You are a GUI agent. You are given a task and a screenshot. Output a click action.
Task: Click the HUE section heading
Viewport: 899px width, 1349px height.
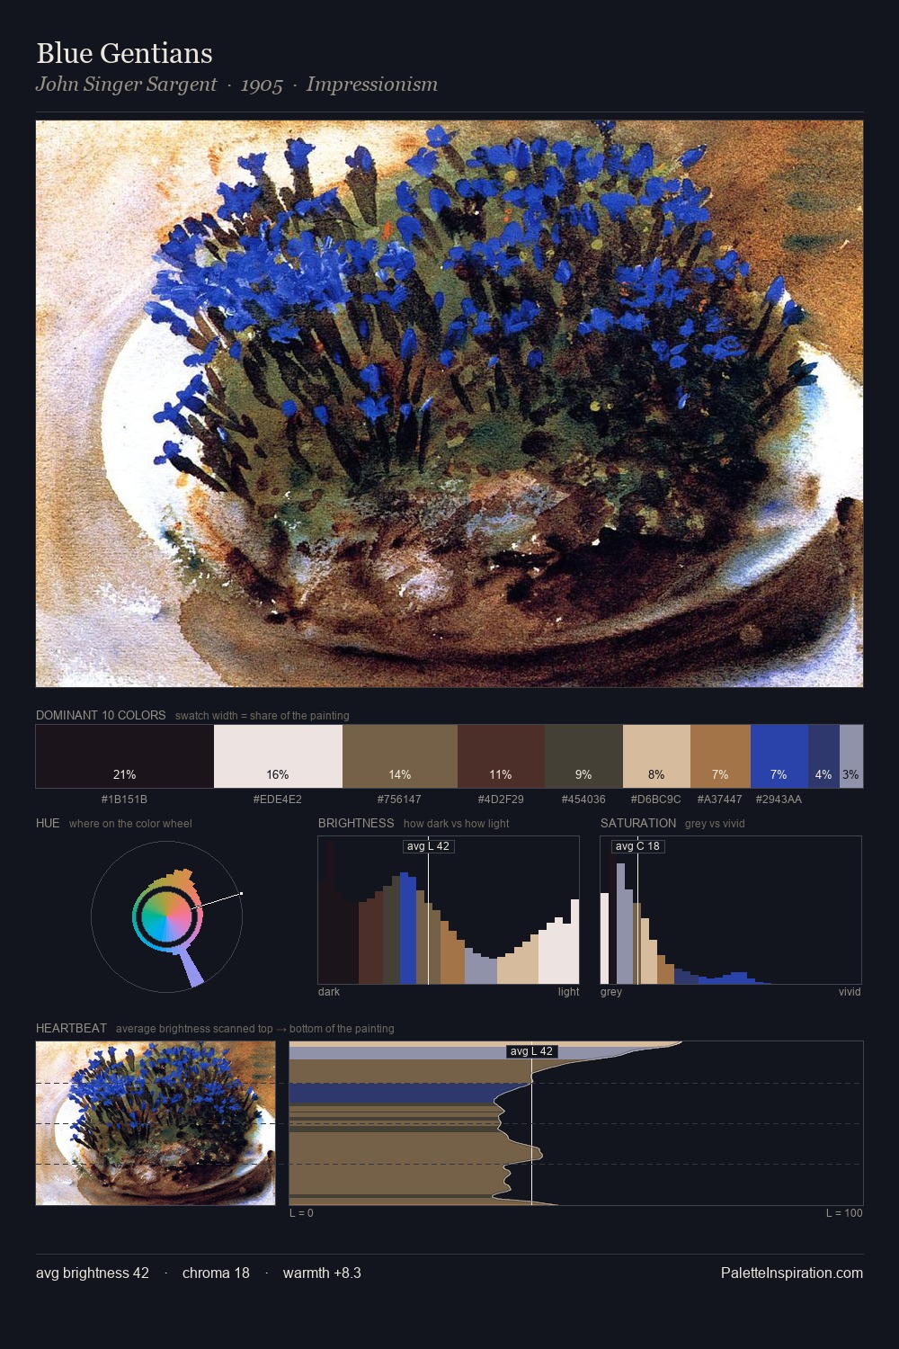(48, 823)
